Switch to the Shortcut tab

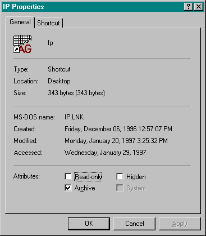click(49, 23)
